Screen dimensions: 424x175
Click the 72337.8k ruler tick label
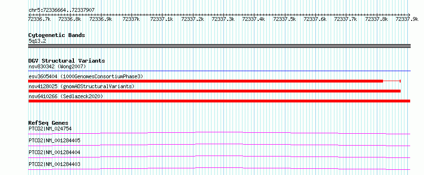tap(376, 19)
